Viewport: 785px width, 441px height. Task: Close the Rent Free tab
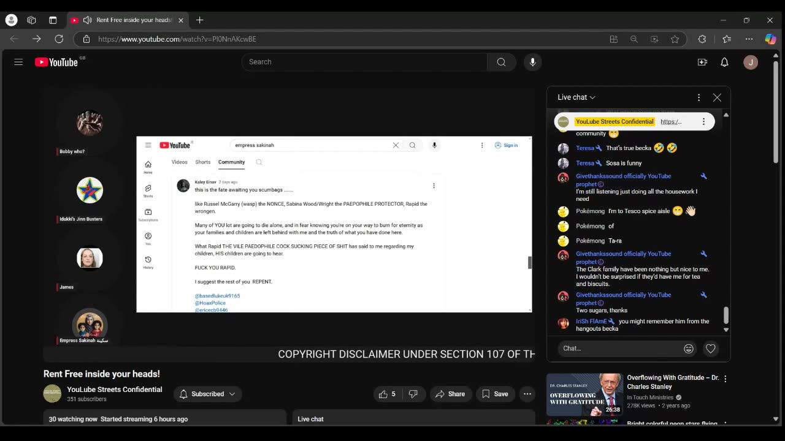(x=181, y=20)
